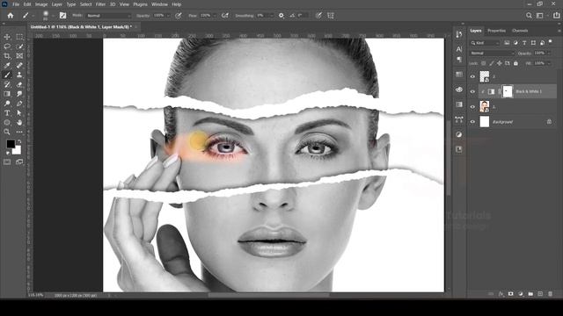Open the Window menu
This screenshot has width=563, height=316.
click(159, 4)
